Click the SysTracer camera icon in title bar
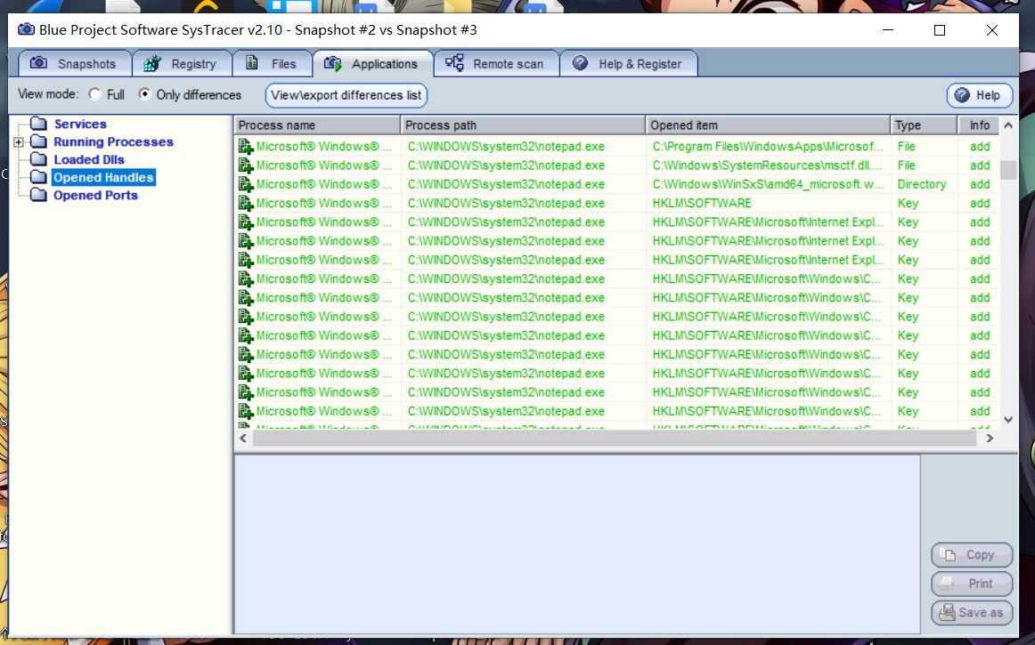Image resolution: width=1035 pixels, height=645 pixels. pos(26,29)
